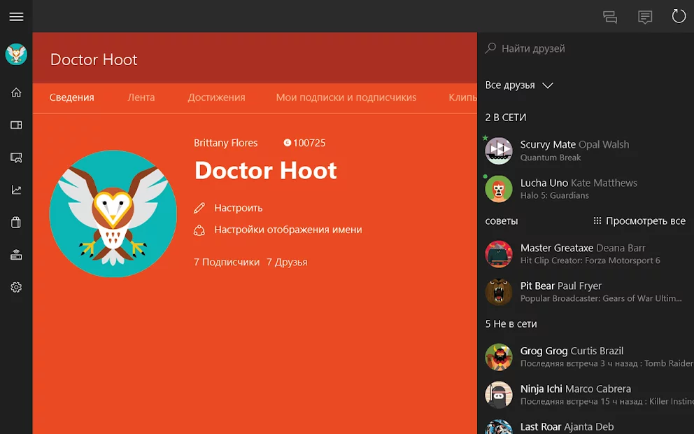Click "Просмотреть все" suggestions link
694x434 pixels.
(639, 220)
